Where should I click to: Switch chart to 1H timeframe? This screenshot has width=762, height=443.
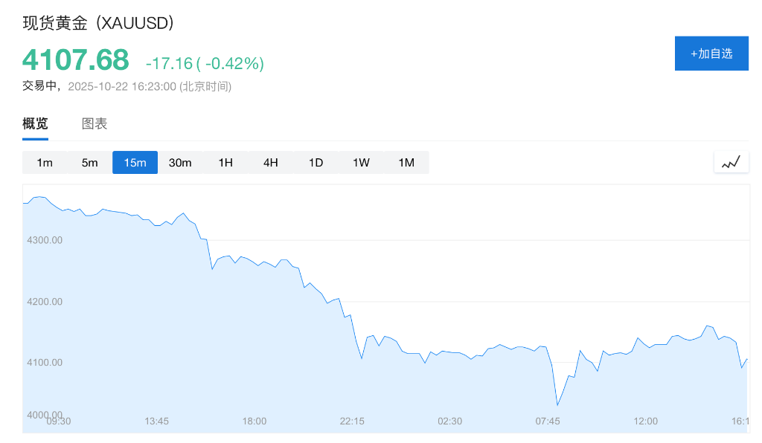225,162
